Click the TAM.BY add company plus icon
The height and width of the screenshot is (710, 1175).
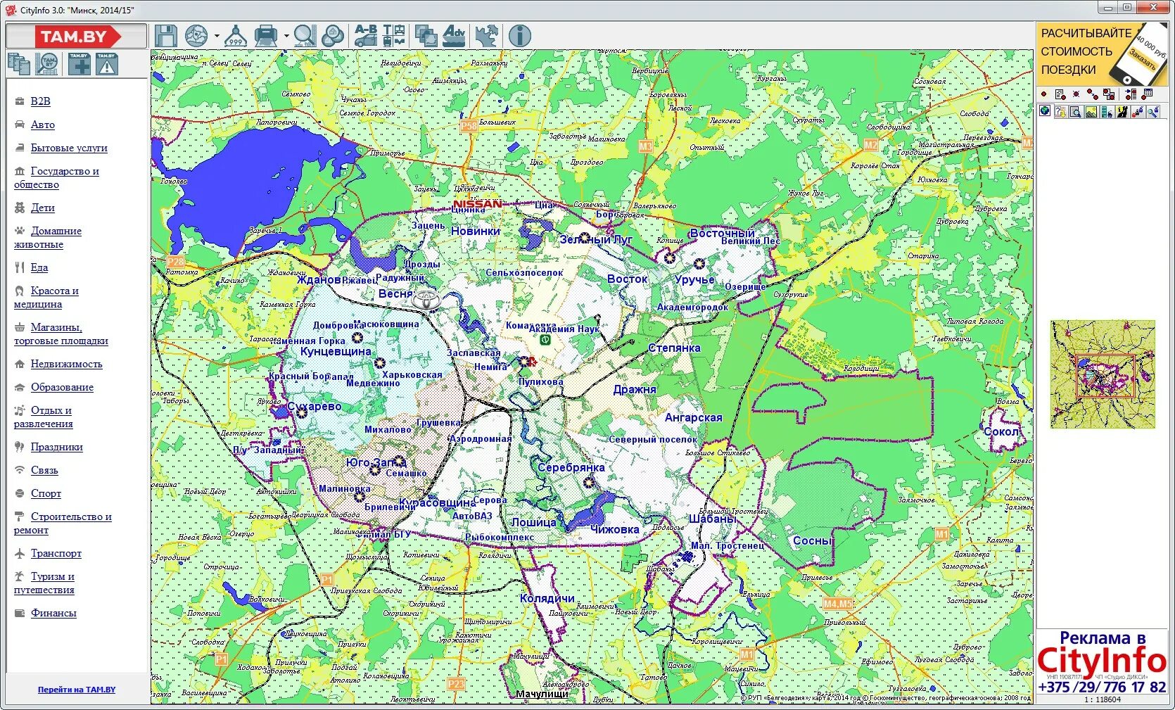pos(79,64)
